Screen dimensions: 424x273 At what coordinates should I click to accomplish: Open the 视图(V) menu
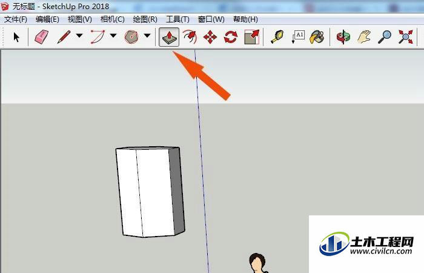coord(80,19)
